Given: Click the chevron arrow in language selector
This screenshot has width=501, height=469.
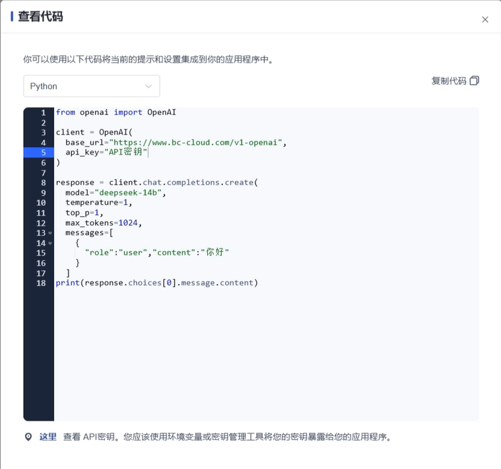Looking at the screenshot, I should [149, 87].
